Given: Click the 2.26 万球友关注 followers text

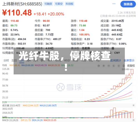Looking at the screenshot, I should tap(127, 12).
